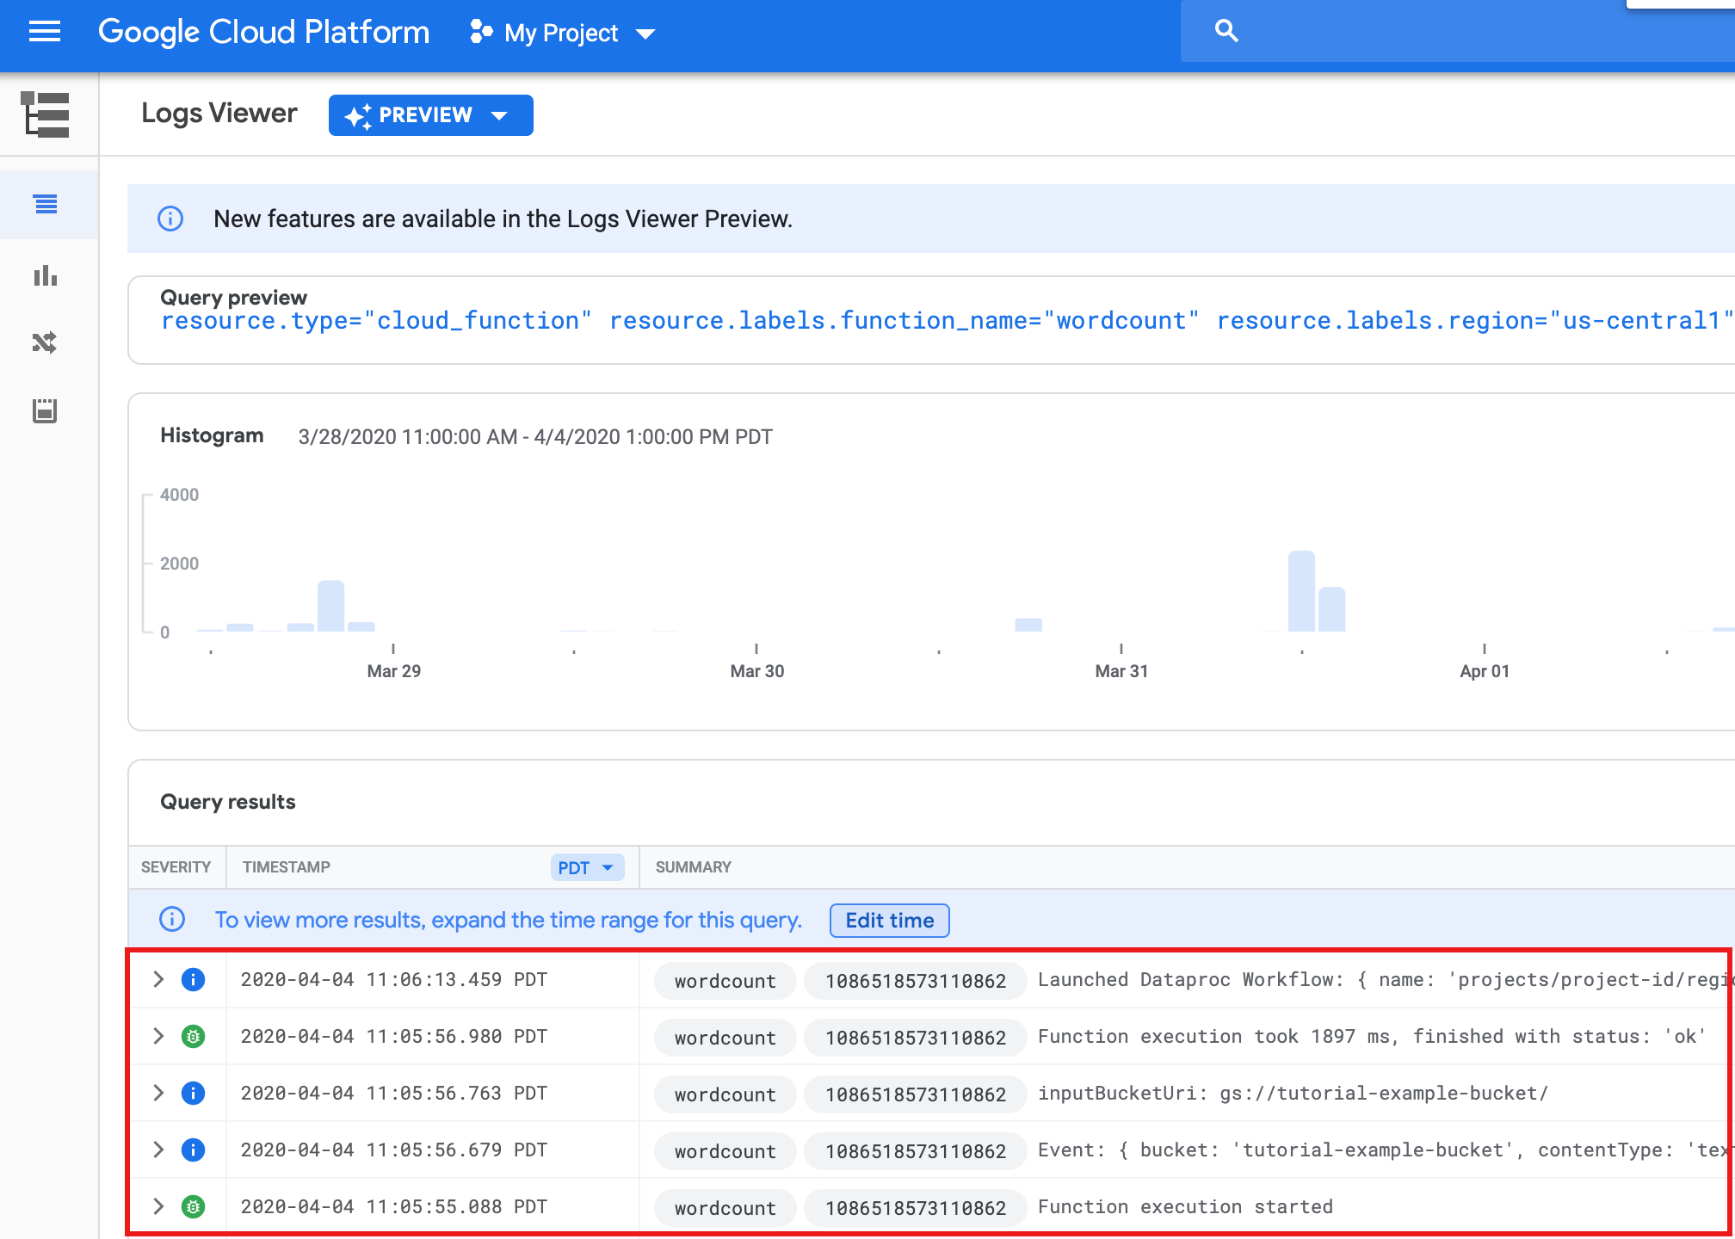This screenshot has height=1239, width=1735.
Task: Click the tallest histogram bar near Mar 31
Action: click(x=1301, y=592)
